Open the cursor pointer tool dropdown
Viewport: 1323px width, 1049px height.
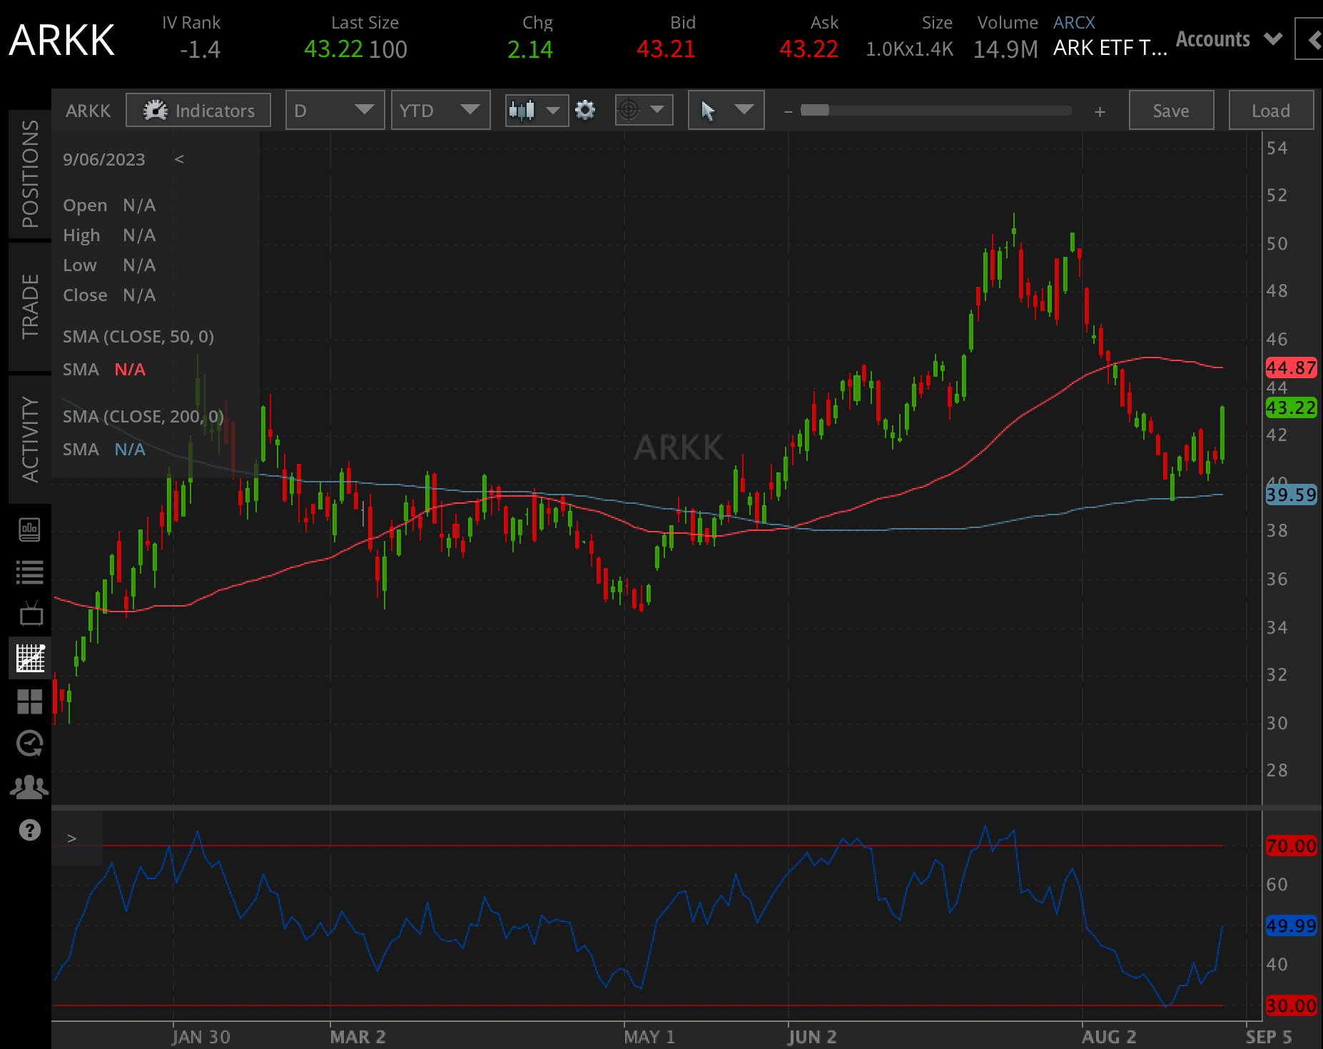coord(726,111)
